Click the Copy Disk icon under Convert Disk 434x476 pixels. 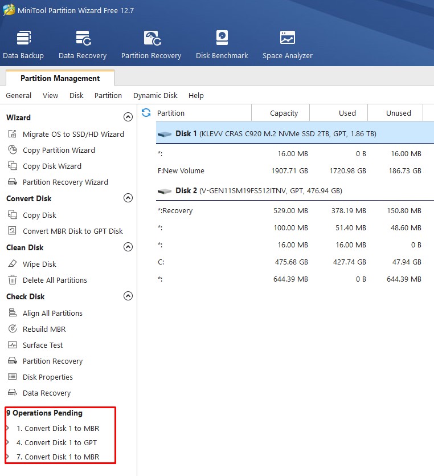click(13, 214)
